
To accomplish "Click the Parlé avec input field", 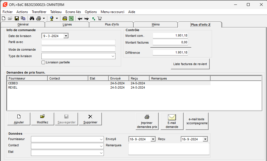I will pyautogui.click(x=78, y=42).
